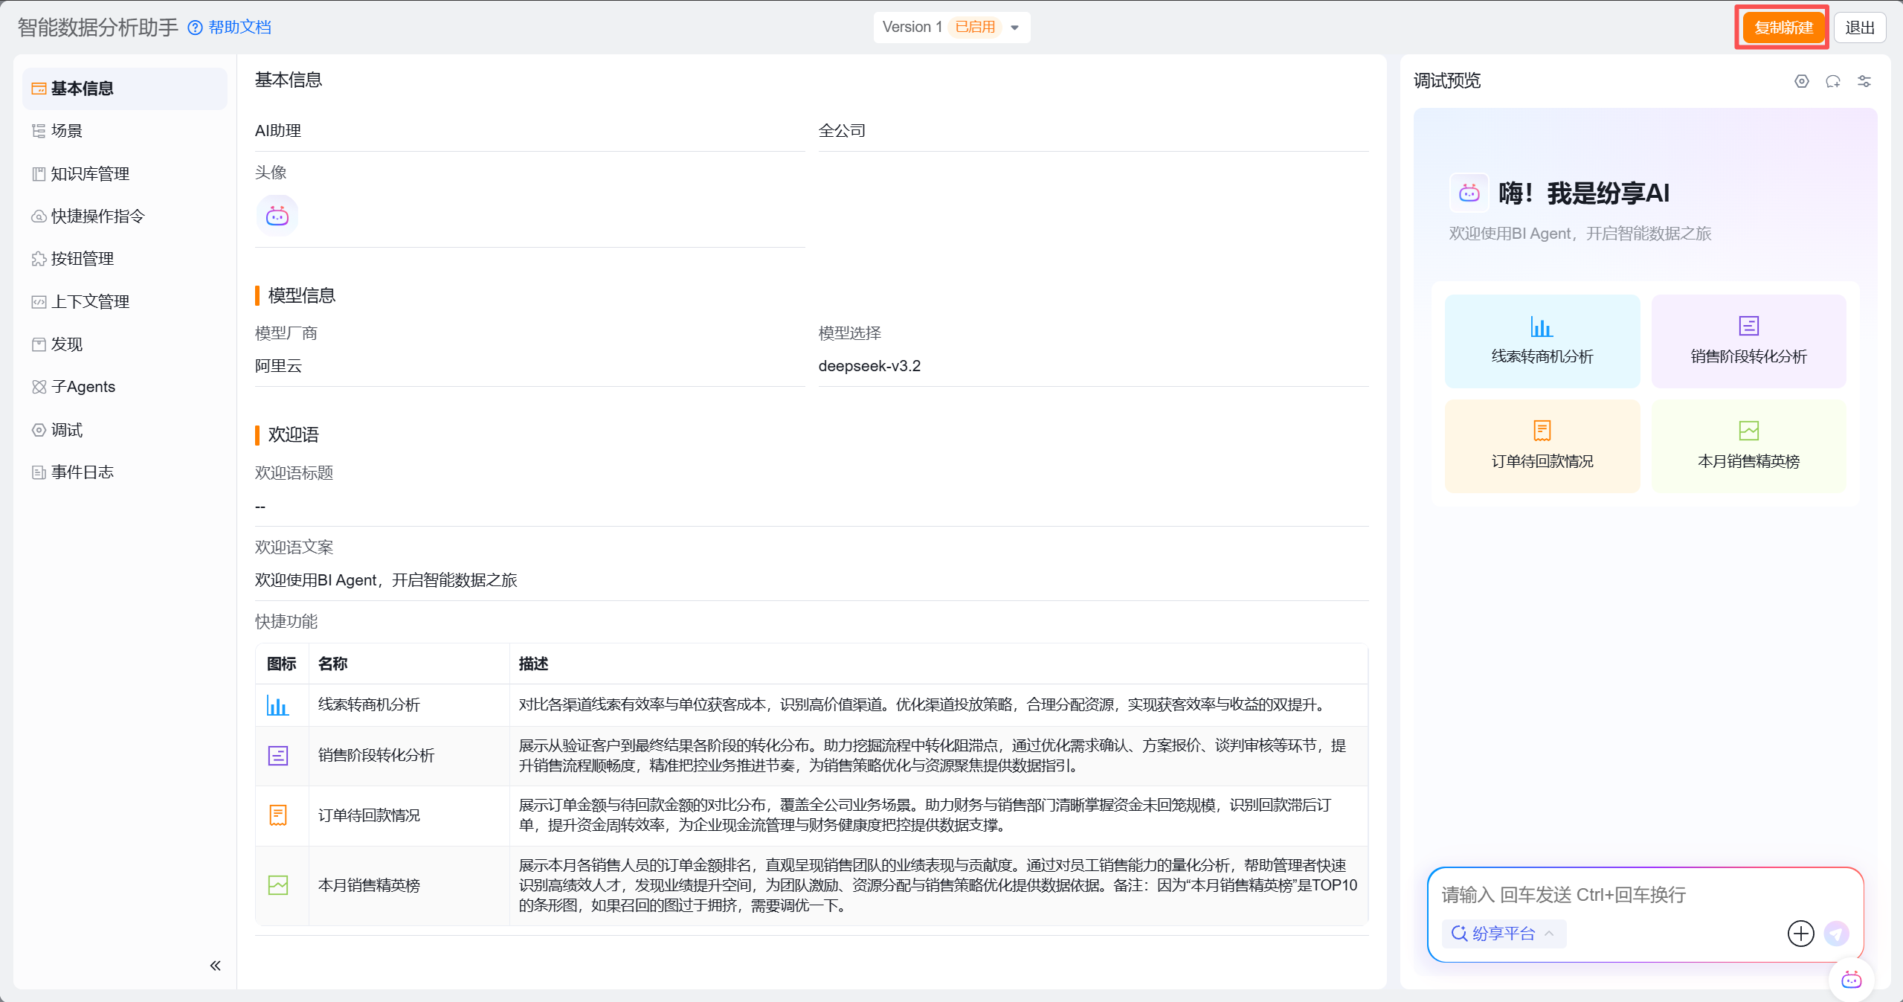
Task: Switch to the 子Agents section
Action: pyautogui.click(x=83, y=387)
